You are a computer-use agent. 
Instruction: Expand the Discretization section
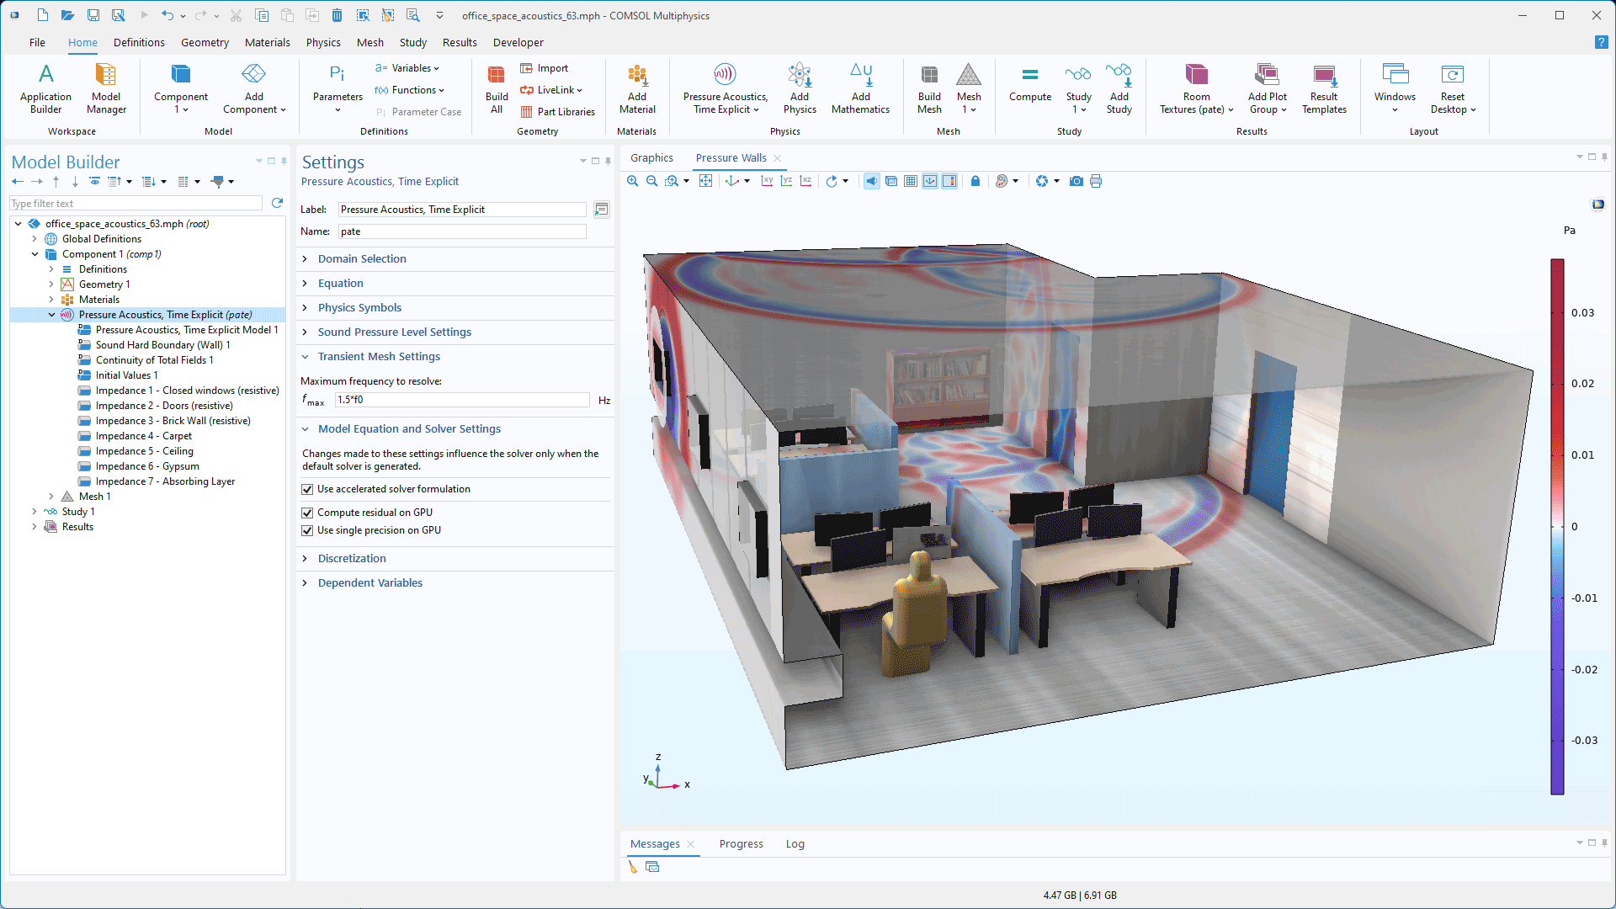point(352,558)
